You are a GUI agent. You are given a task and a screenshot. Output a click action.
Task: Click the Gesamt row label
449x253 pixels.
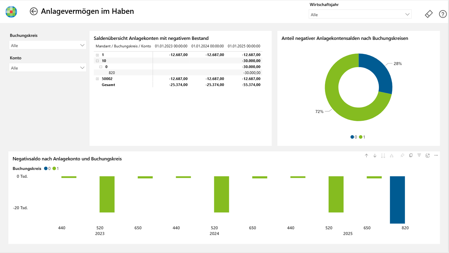click(x=108, y=85)
